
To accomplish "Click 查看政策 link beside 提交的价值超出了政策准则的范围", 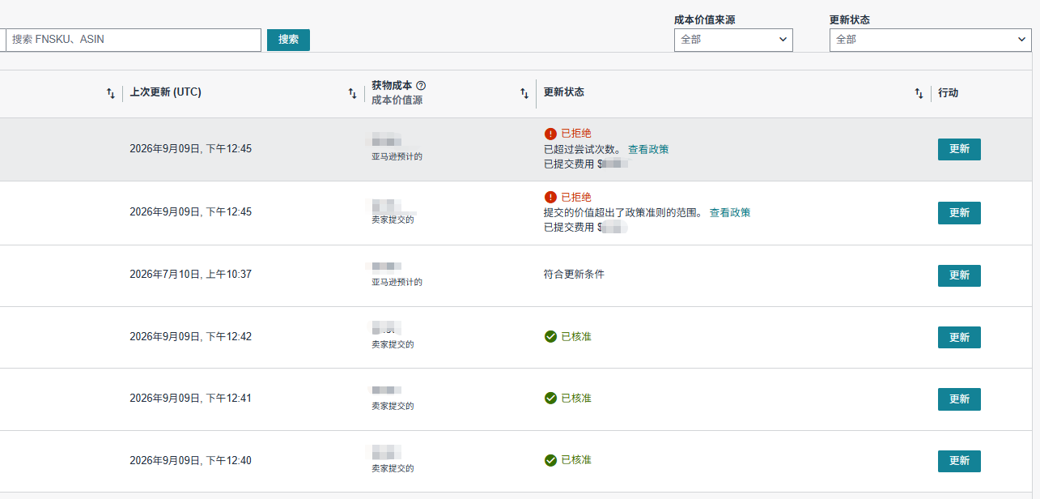I will [730, 212].
